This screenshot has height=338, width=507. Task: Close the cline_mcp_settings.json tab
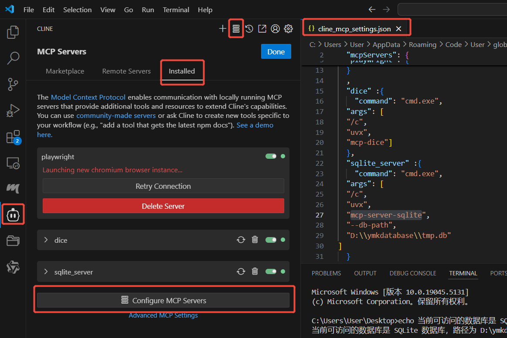pos(399,29)
